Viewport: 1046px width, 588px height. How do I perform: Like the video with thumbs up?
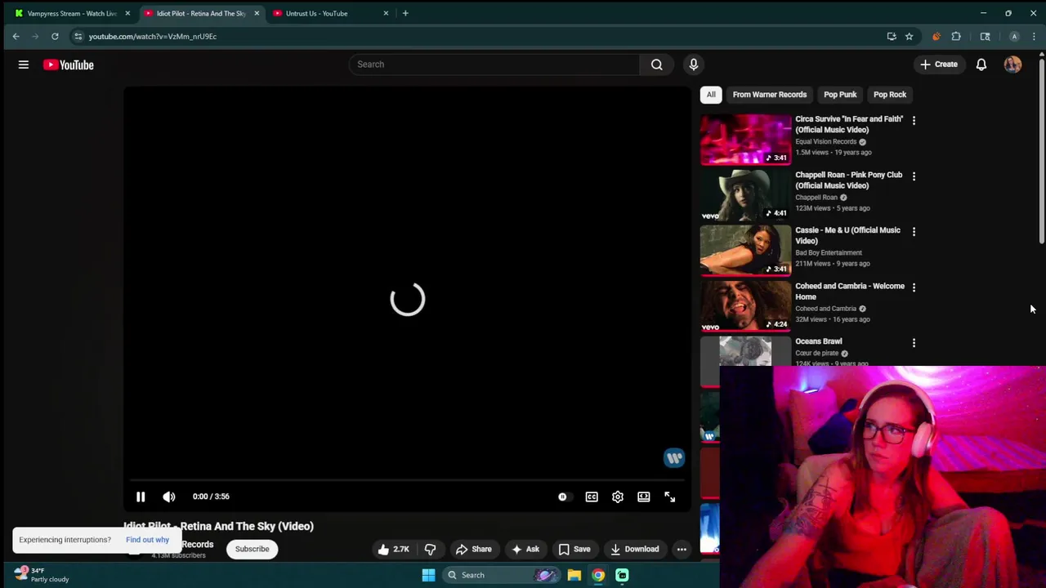coord(393,549)
